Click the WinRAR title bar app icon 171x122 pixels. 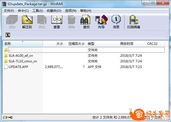[x=4, y=4]
